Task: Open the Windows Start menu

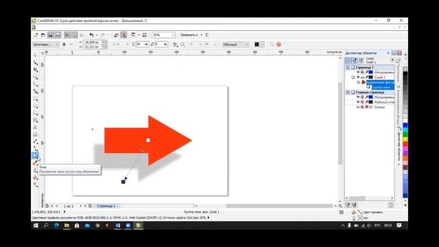Action: (x=36, y=226)
